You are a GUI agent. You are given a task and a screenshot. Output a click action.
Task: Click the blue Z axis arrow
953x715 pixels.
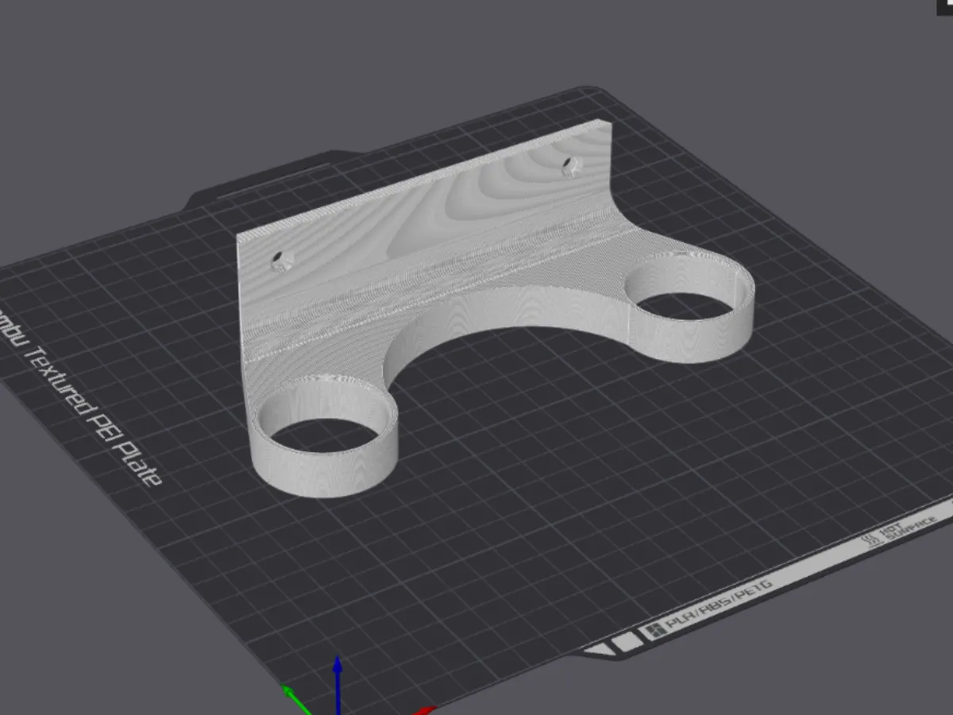338,683
